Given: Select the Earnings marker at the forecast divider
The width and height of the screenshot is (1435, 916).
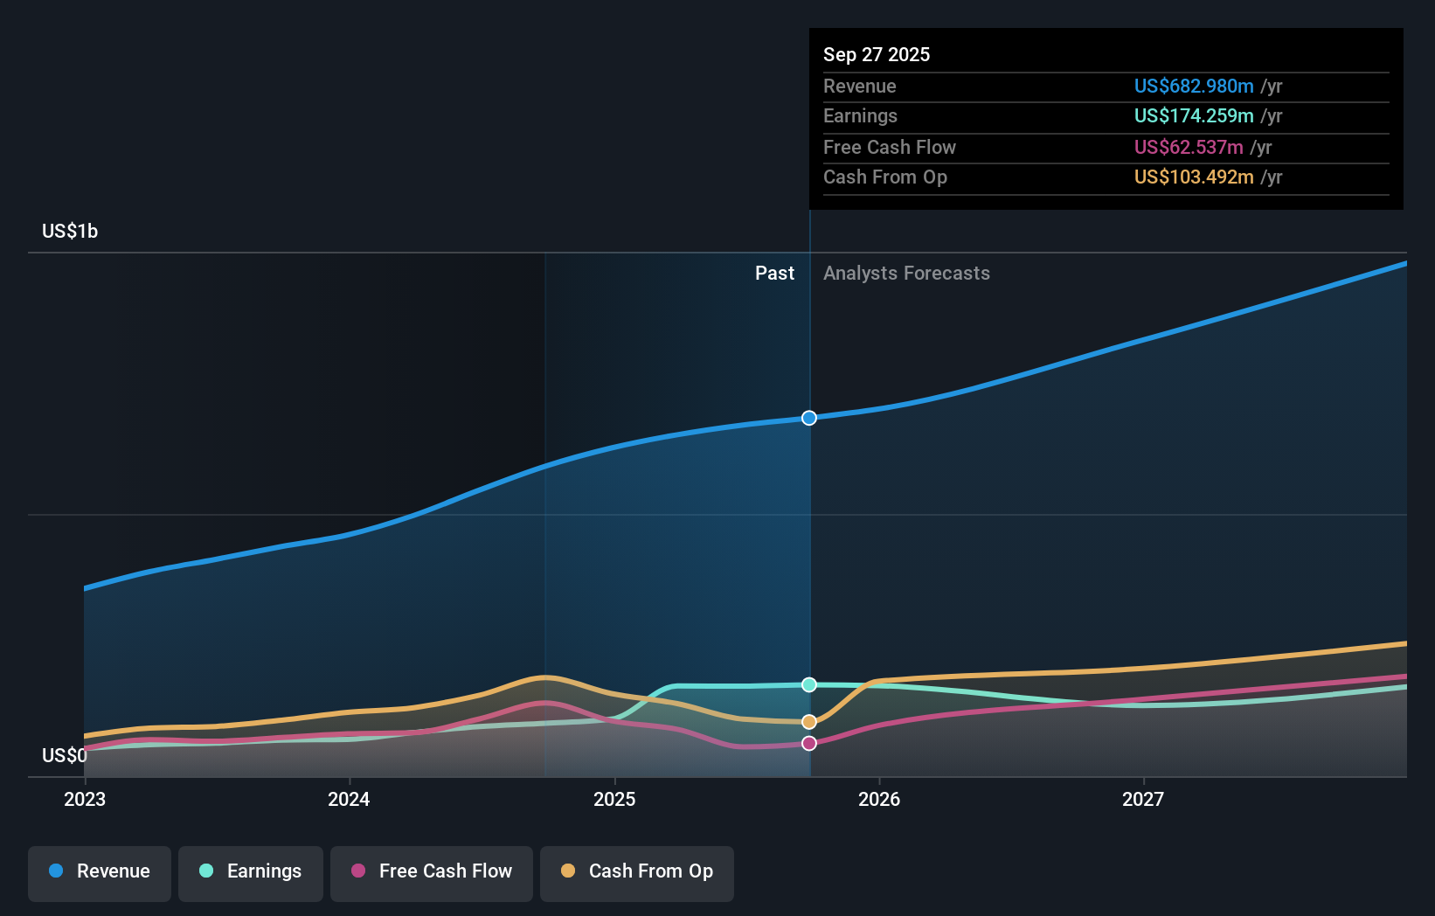Looking at the screenshot, I should [x=808, y=685].
